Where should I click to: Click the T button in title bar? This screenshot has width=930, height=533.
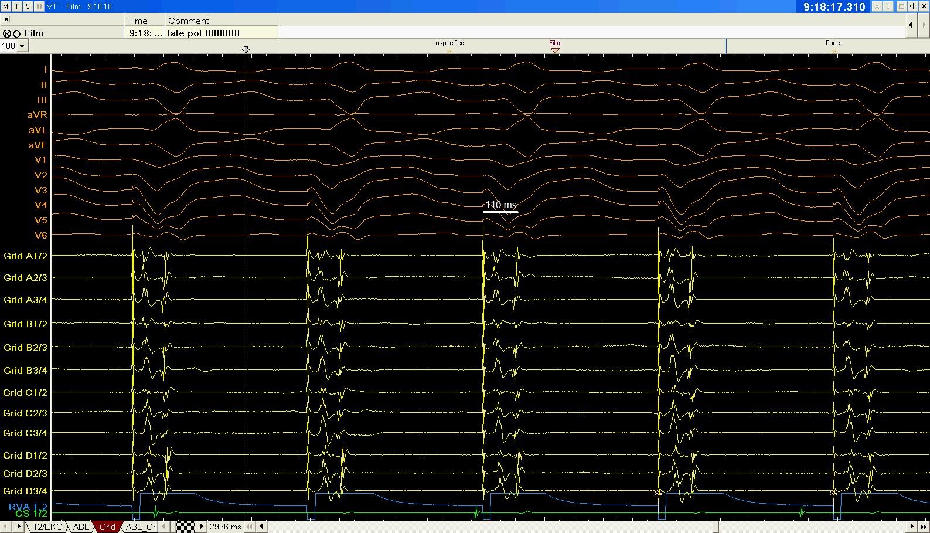pyautogui.click(x=16, y=6)
